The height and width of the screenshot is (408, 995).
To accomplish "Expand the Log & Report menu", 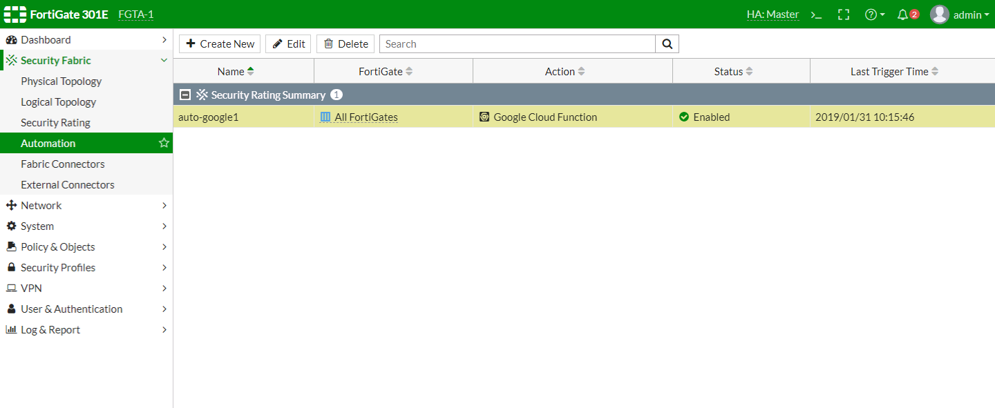I will (x=86, y=329).
